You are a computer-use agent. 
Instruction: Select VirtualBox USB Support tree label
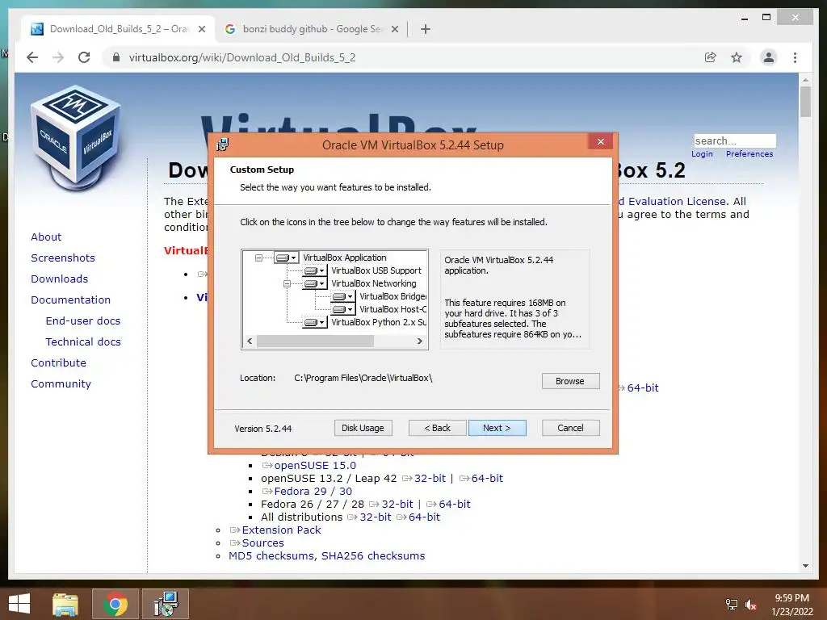pyautogui.click(x=376, y=270)
